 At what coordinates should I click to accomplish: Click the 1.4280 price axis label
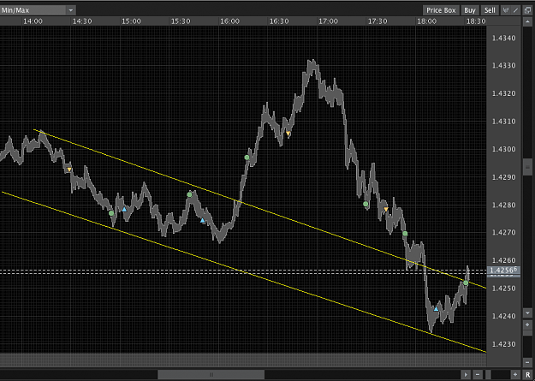click(503, 205)
